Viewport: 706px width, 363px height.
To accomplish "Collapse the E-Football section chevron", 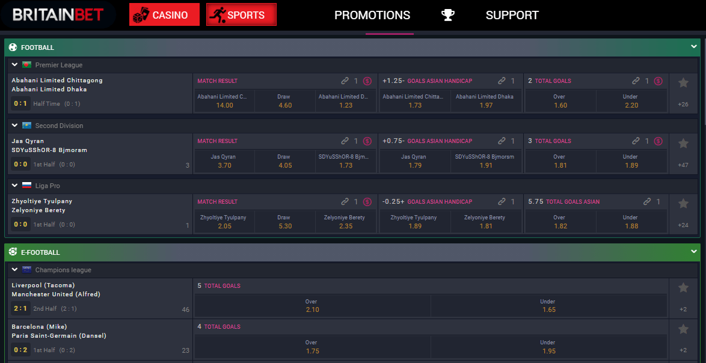I will tap(693, 252).
